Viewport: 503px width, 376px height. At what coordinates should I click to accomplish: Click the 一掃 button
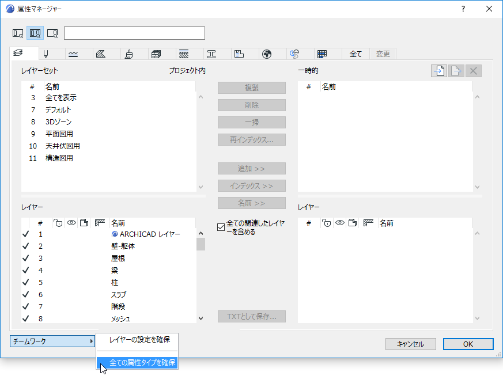pos(252,123)
